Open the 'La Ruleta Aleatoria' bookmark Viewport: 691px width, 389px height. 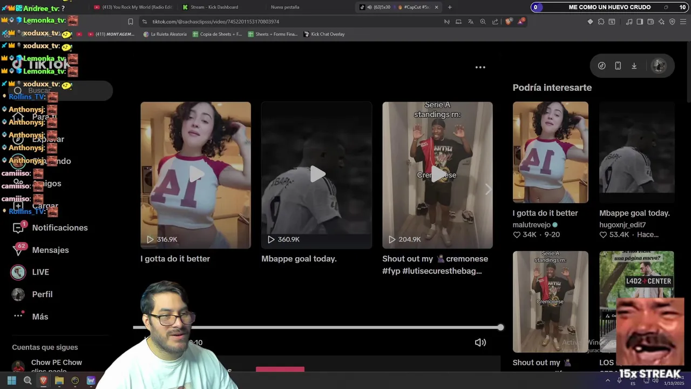click(x=165, y=34)
